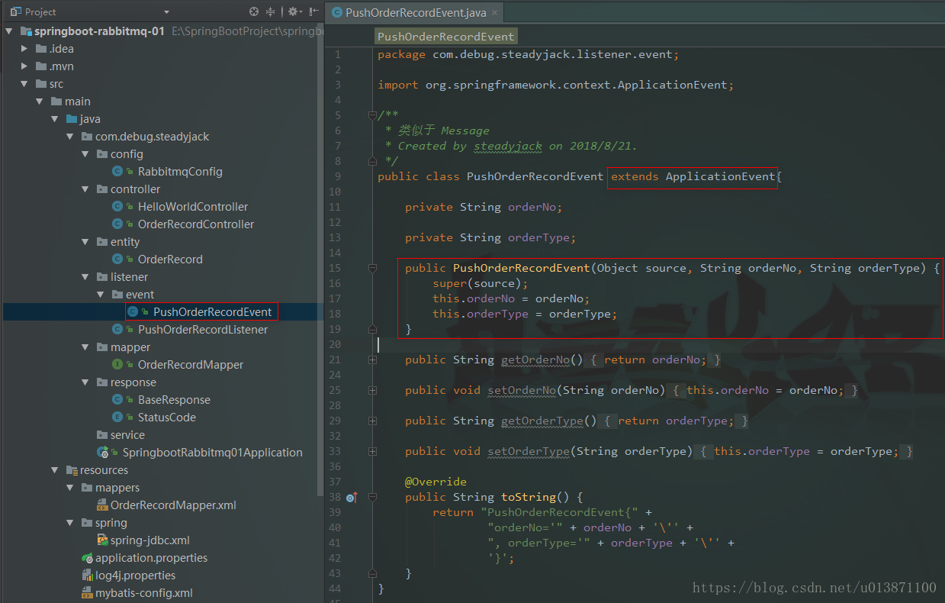Open the OrderRecordMapper interface file

190,365
